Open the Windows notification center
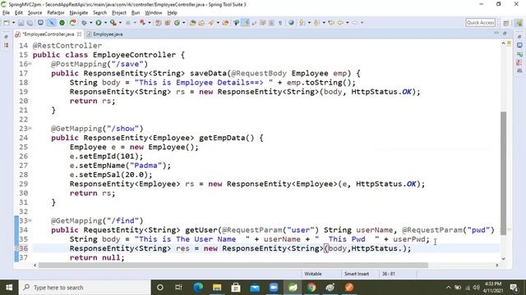 514,288
